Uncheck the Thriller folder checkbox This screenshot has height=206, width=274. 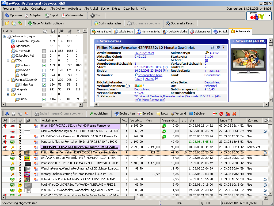pyautogui.click(x=44, y=75)
